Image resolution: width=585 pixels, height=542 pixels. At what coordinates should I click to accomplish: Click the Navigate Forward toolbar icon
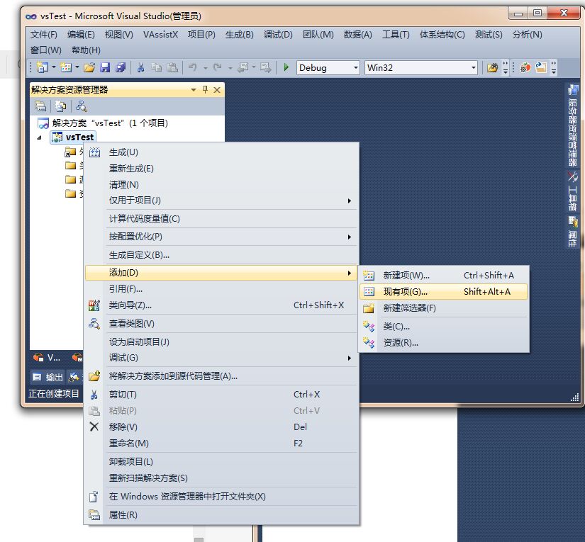pyautogui.click(x=266, y=67)
